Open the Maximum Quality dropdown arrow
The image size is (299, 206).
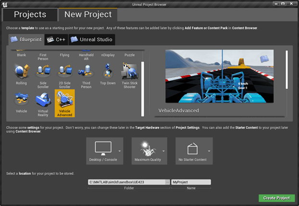click(x=163, y=151)
